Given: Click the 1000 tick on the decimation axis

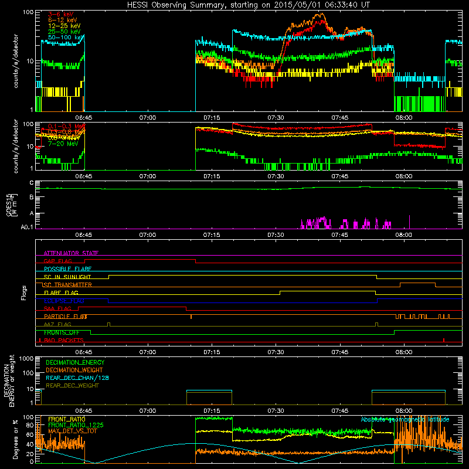Looking at the screenshot, I should click(x=26, y=358).
